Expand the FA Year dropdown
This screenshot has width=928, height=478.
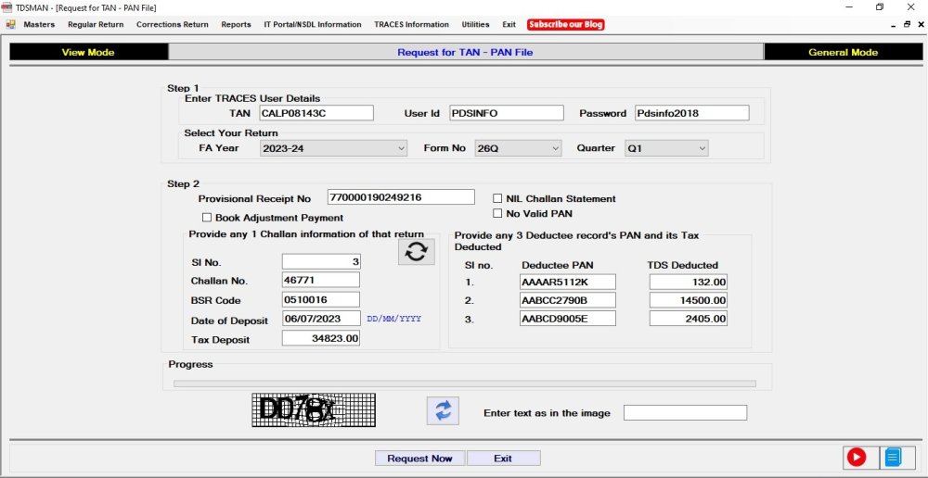click(x=401, y=148)
